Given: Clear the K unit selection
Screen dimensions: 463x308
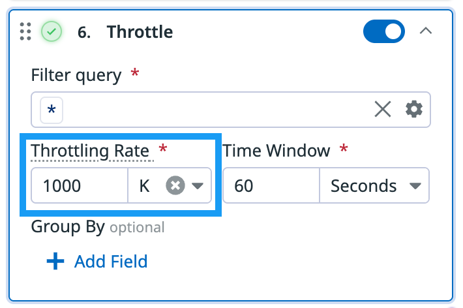Looking at the screenshot, I should click(174, 186).
